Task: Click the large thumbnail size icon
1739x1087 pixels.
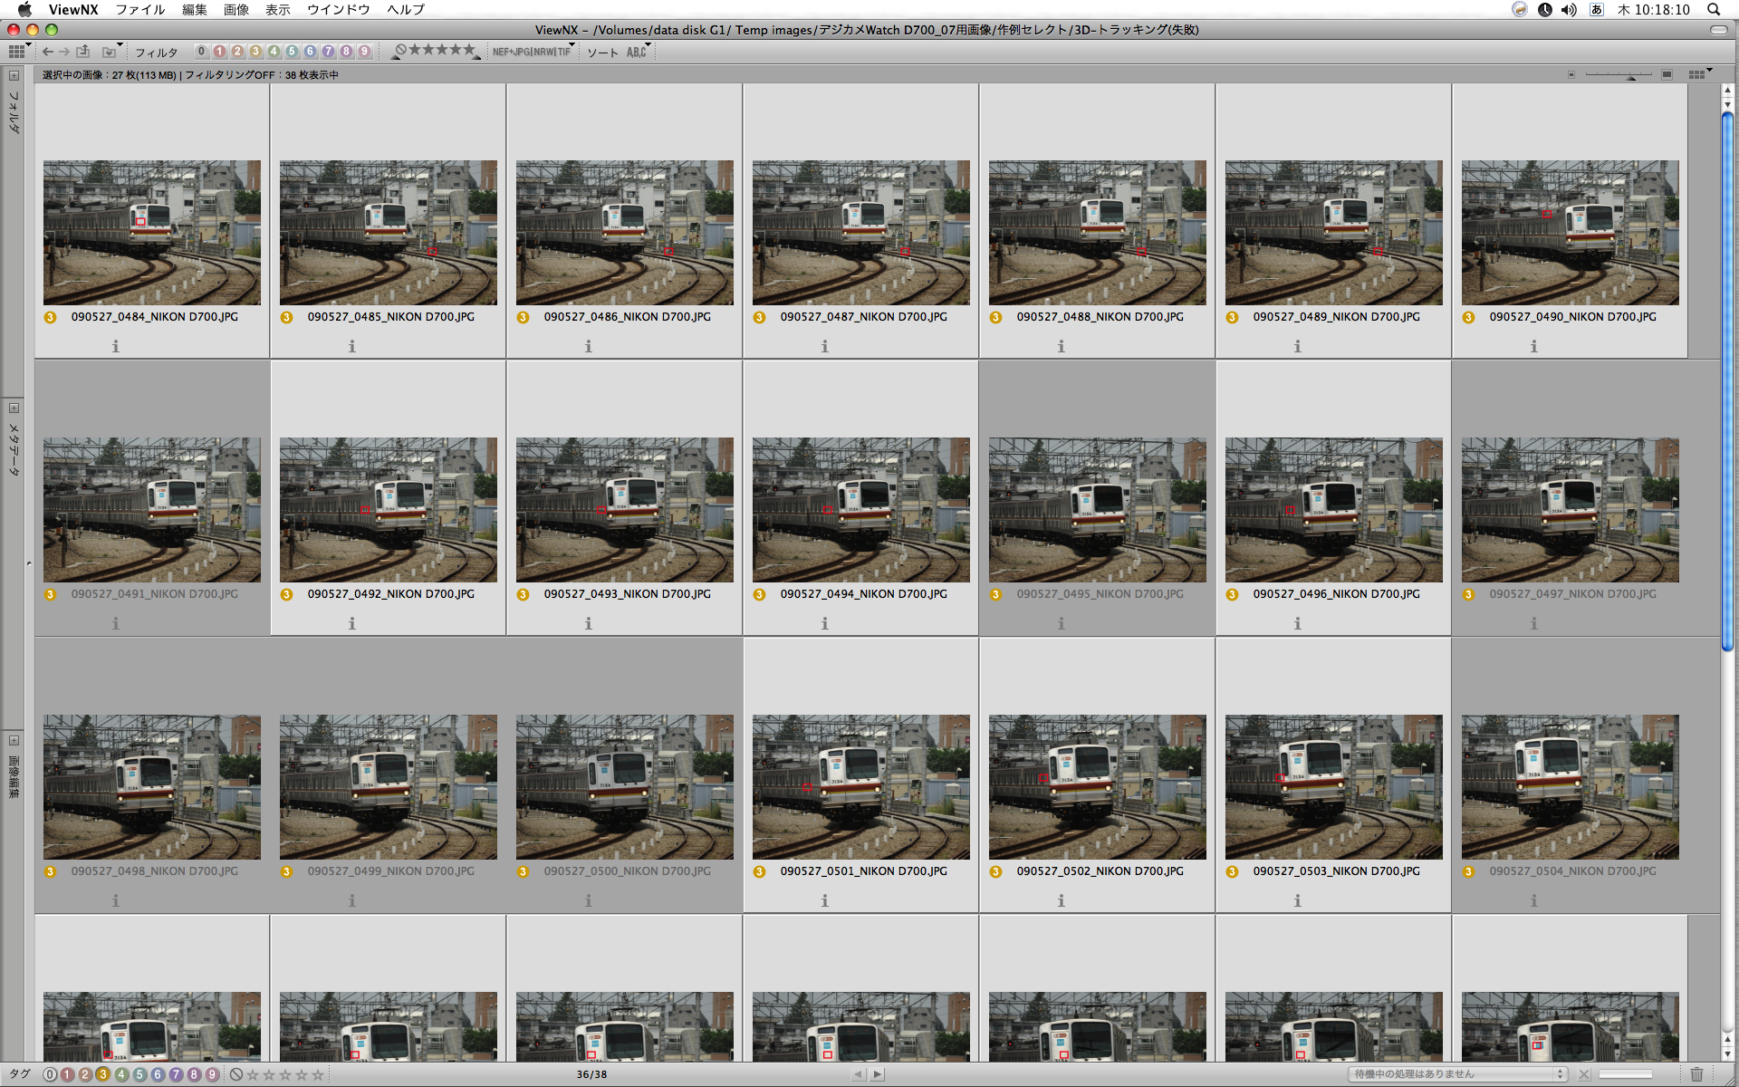Action: click(1667, 74)
